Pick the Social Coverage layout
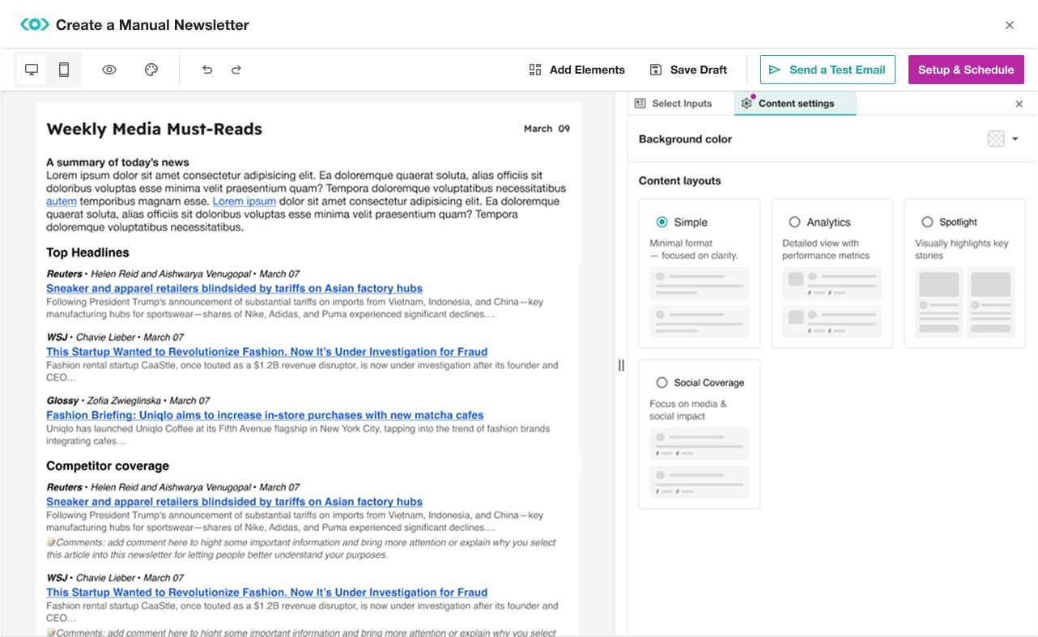1038x637 pixels. coord(662,383)
